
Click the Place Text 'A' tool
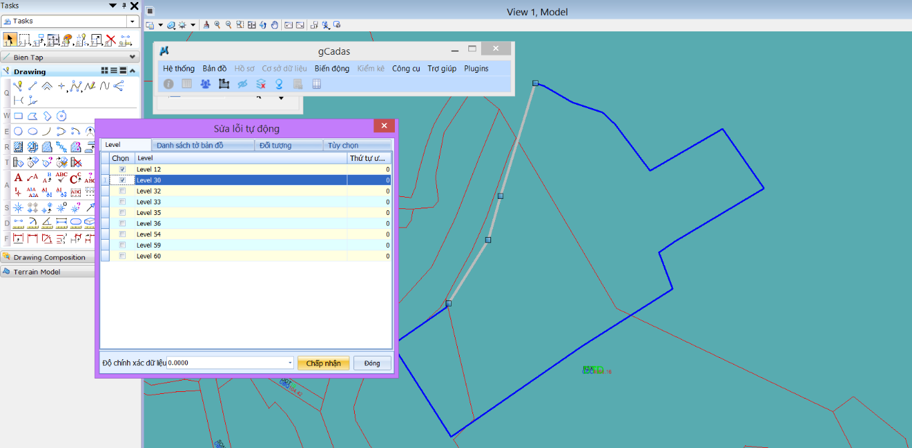(18, 178)
